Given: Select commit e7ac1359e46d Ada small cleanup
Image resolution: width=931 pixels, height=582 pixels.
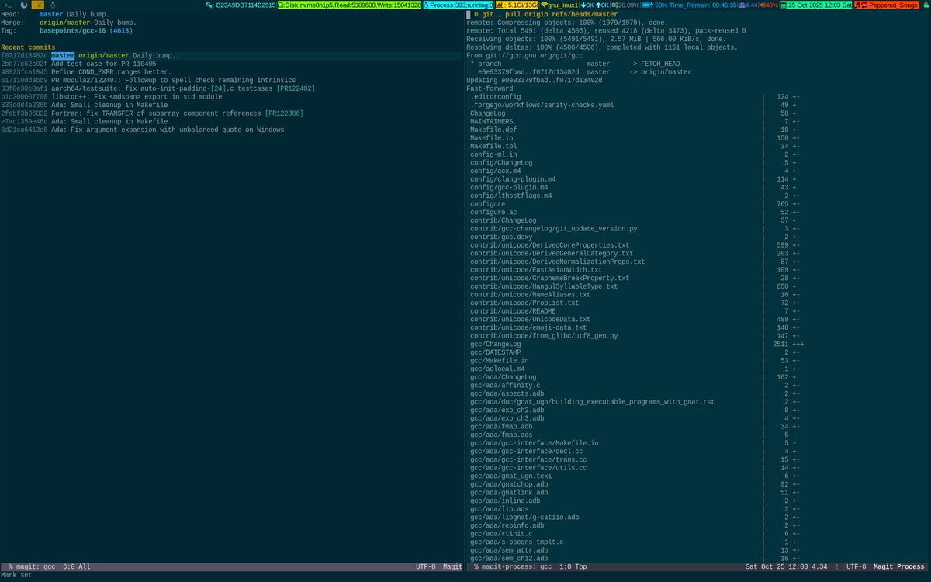Looking at the screenshot, I should coord(233,122).
